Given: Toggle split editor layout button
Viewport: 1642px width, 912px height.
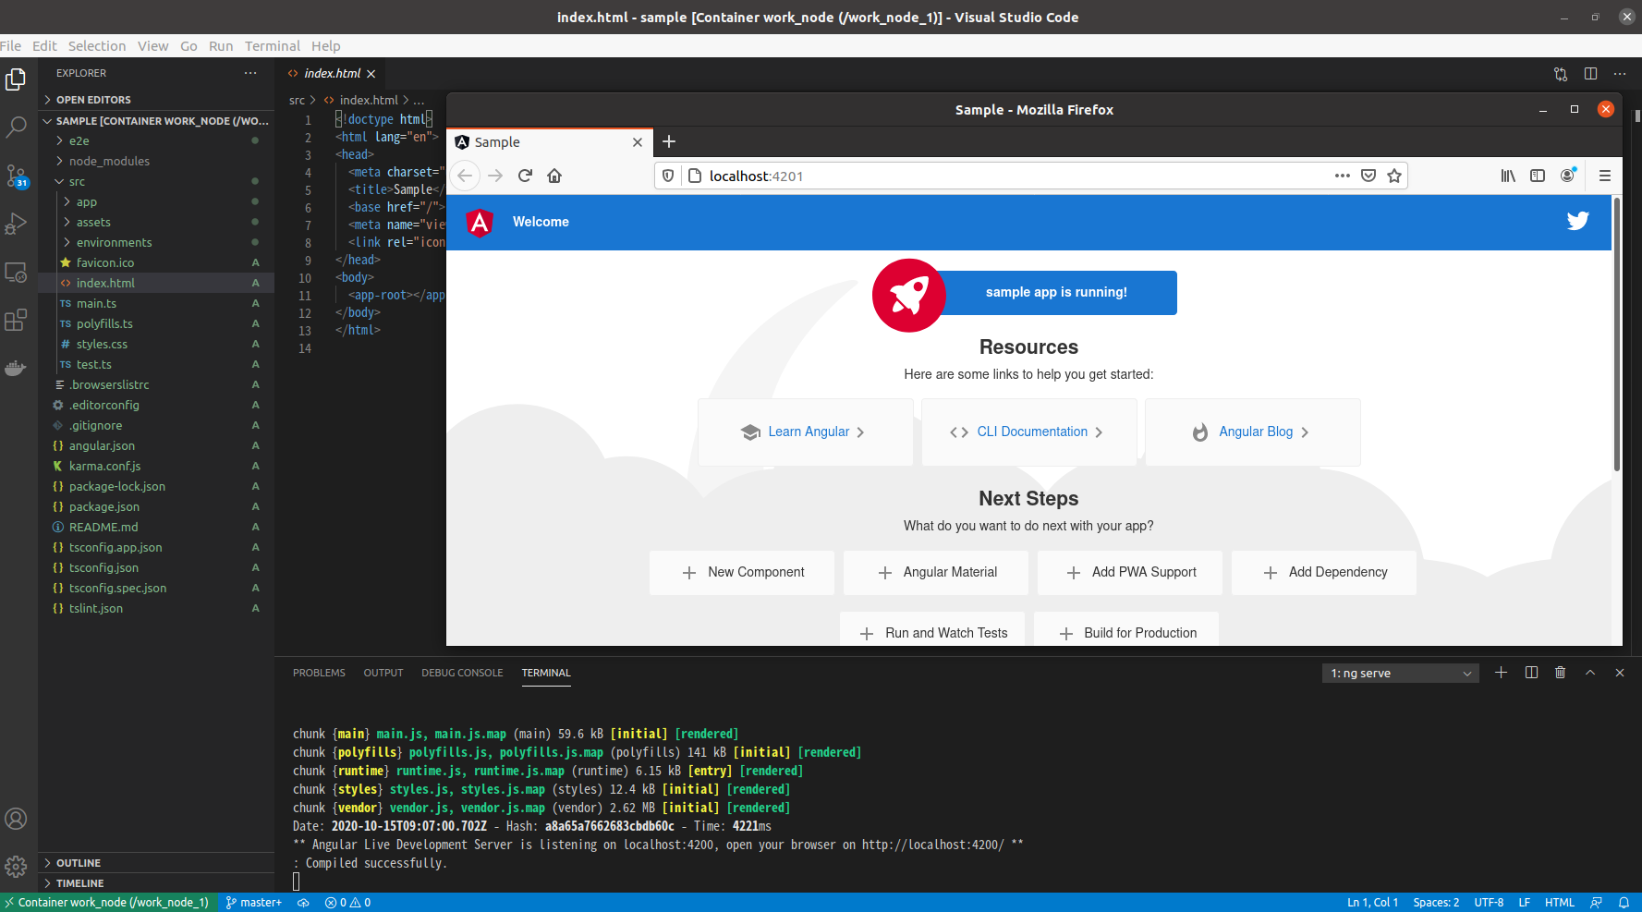Looking at the screenshot, I should [1590, 74].
